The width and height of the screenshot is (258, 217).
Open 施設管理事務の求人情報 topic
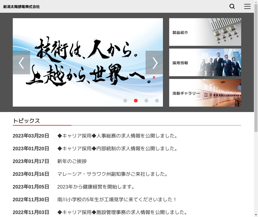click(x=122, y=212)
